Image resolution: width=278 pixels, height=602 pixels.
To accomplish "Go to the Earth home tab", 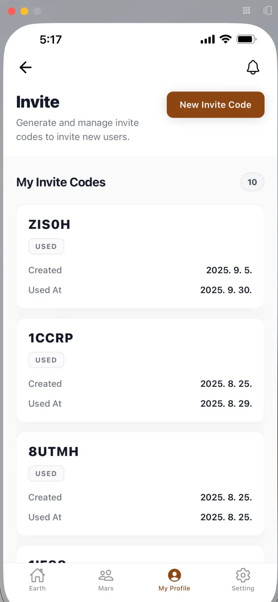I will (37, 580).
